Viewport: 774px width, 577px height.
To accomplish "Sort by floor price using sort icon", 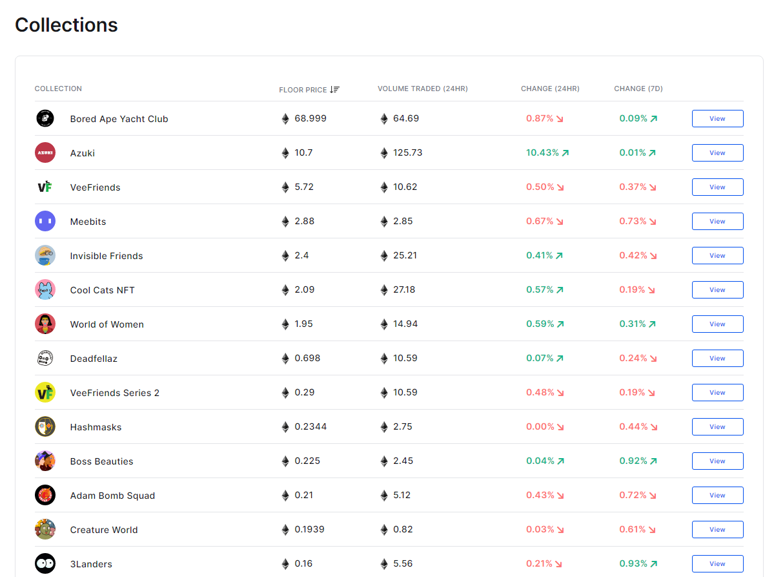I will (334, 89).
